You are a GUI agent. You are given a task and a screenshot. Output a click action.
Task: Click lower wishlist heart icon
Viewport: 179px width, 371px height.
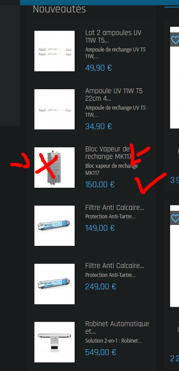point(175,218)
